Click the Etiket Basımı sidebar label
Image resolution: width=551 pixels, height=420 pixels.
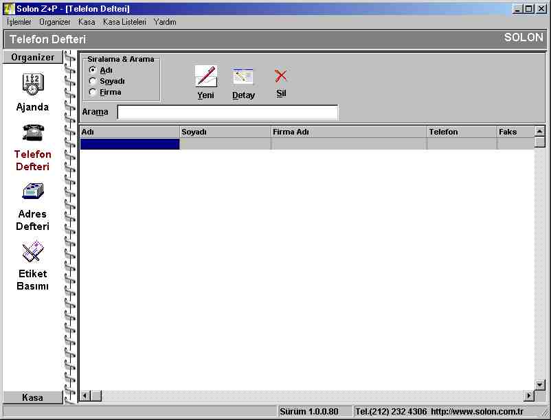(x=33, y=279)
